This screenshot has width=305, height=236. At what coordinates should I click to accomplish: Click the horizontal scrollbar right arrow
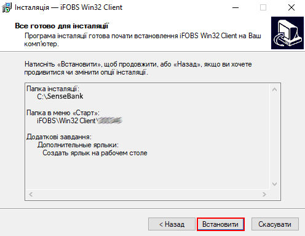click(x=264, y=194)
